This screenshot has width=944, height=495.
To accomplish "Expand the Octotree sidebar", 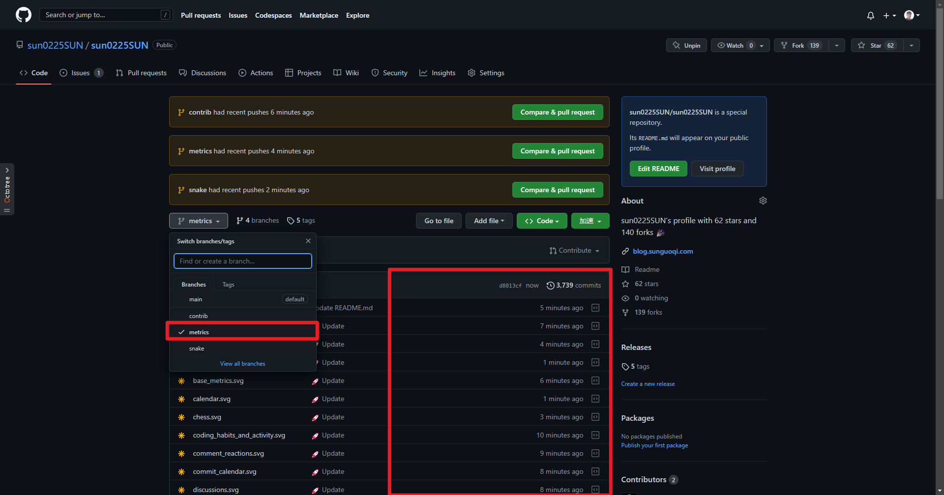I will coord(7,189).
